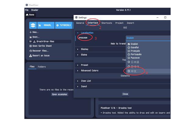Screen dimensions: 195x122
Task: Click the PixelOver logo button on home panel
Action: [x=33, y=25]
